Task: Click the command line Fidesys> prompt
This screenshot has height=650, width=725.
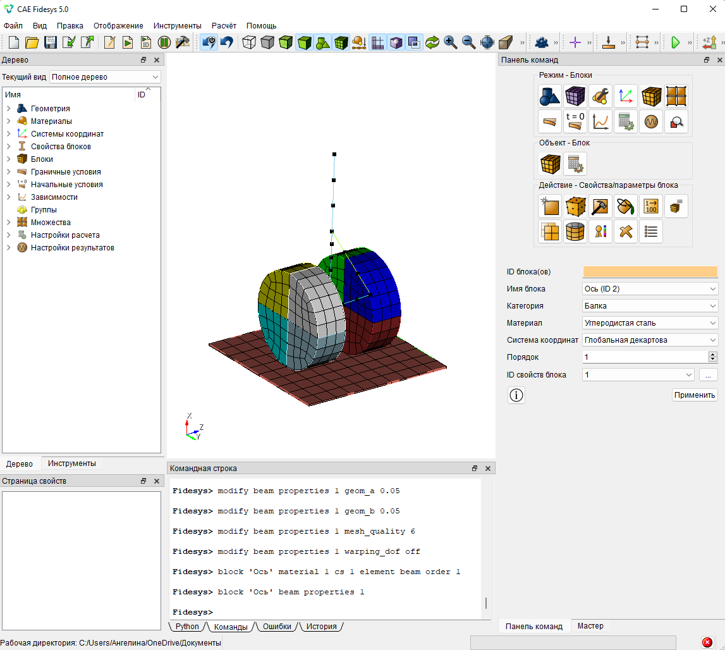Action: (193, 612)
